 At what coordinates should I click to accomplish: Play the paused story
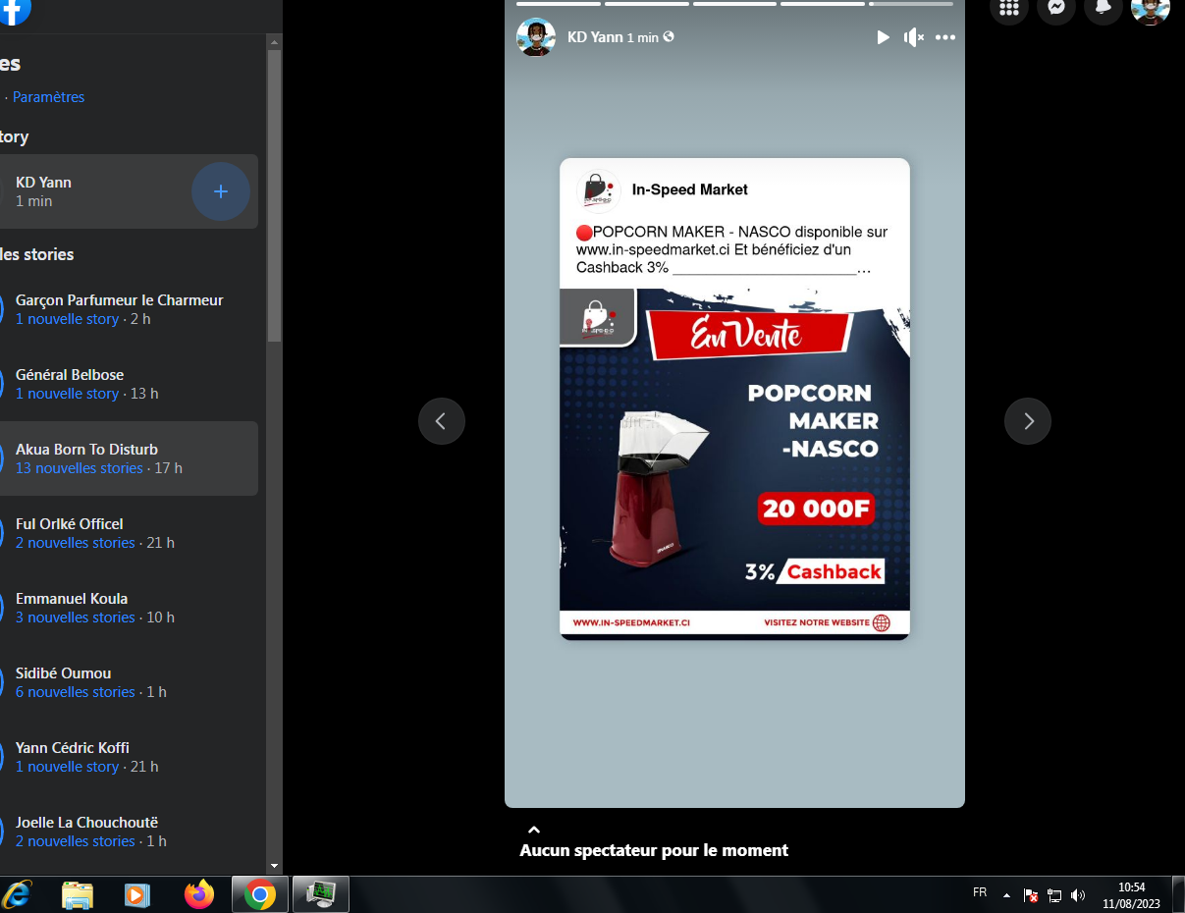882,37
